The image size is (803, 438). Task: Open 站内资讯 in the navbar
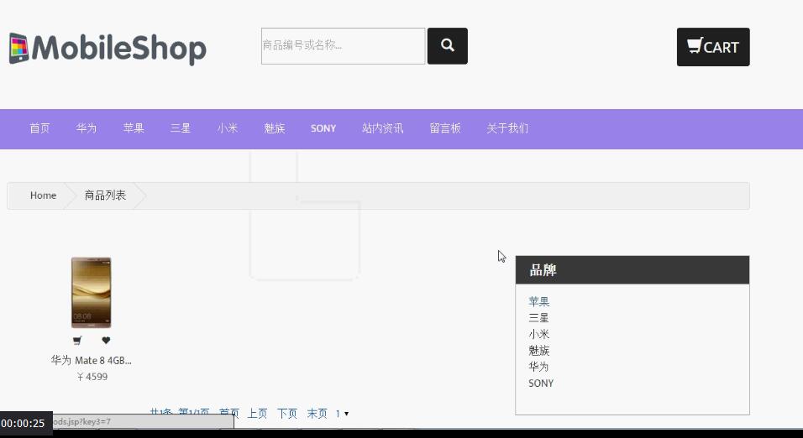coord(382,128)
